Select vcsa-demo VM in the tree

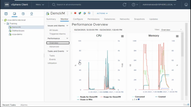point(17,34)
